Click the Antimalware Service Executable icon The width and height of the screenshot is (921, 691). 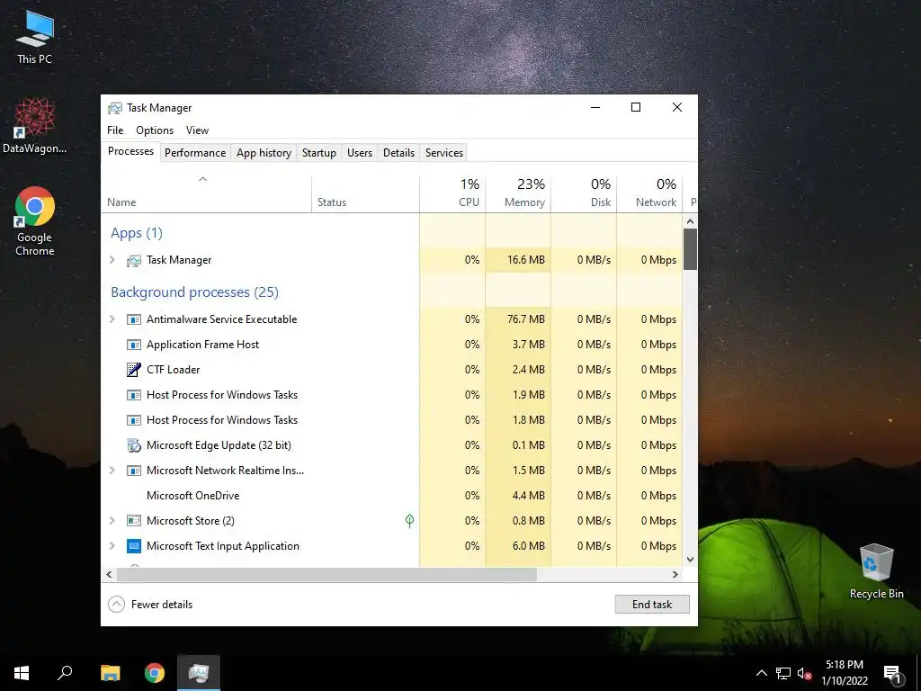coord(134,319)
